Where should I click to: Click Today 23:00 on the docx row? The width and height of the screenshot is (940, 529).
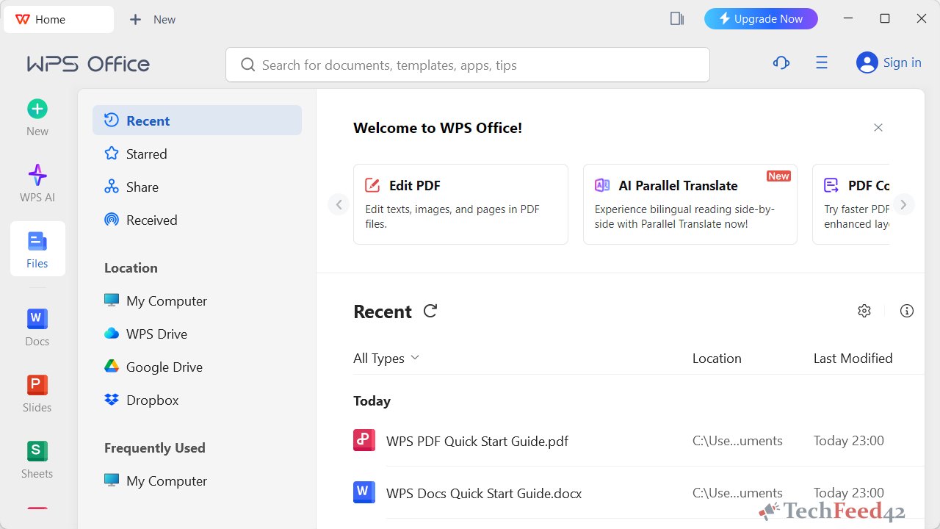848,493
